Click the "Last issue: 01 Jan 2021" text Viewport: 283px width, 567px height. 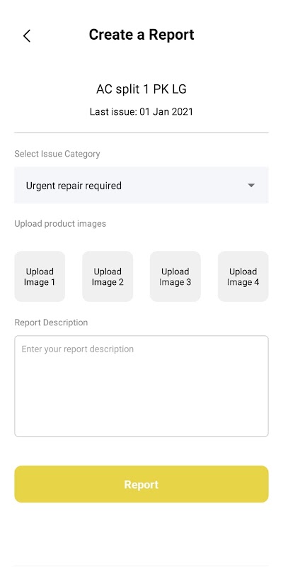(x=141, y=111)
